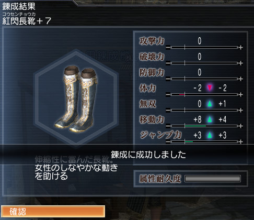Screen dimensions: 254x220
Task: Click the green up arrow beside 移動力
Action: pyautogui.click(x=210, y=119)
